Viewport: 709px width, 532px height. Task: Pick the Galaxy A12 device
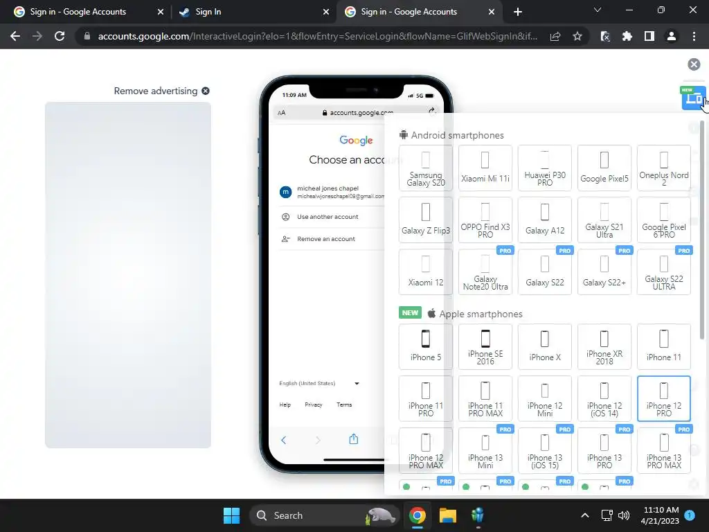point(545,220)
